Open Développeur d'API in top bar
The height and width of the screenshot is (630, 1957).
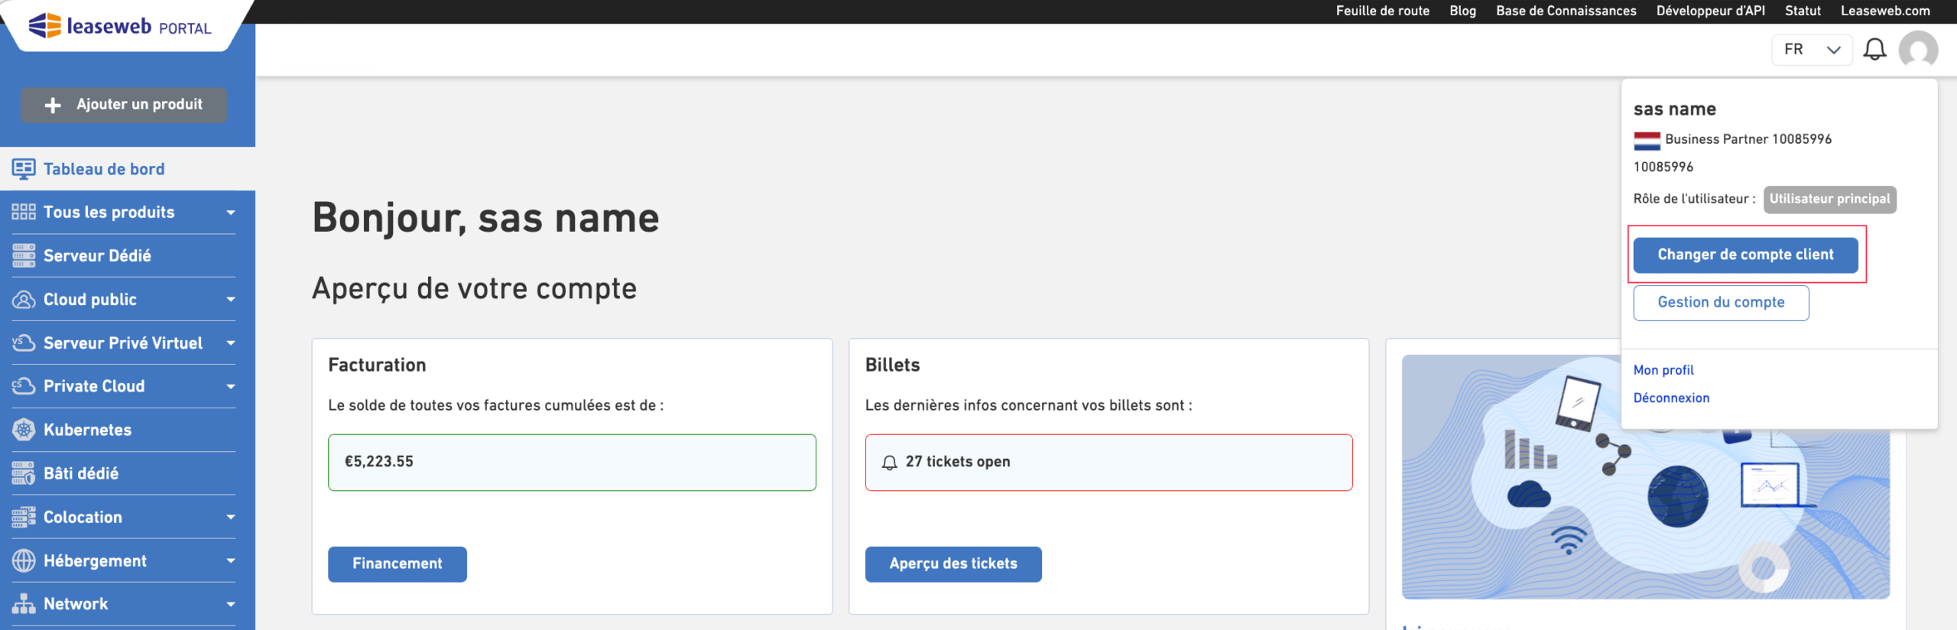[x=1710, y=11]
